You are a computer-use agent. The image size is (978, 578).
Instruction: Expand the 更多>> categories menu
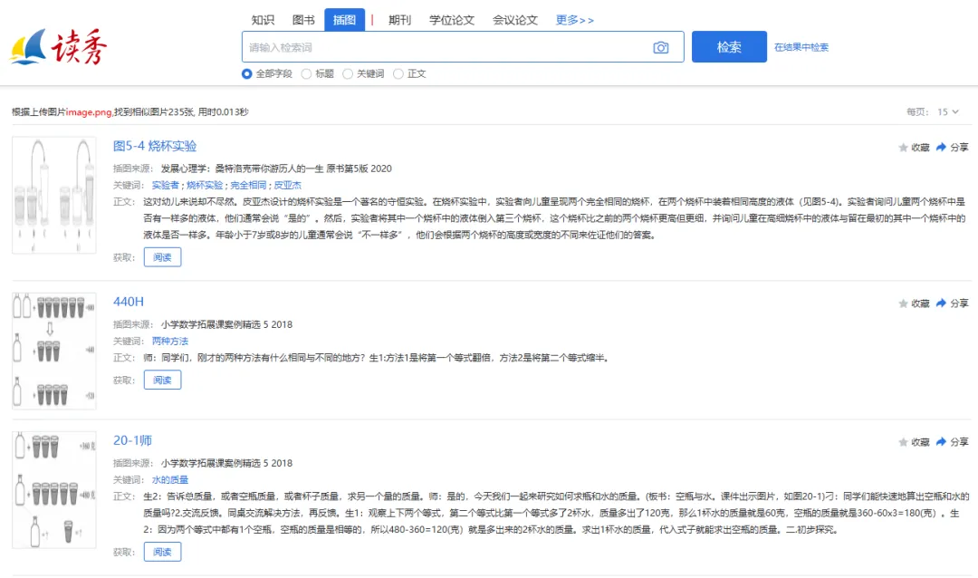(575, 20)
